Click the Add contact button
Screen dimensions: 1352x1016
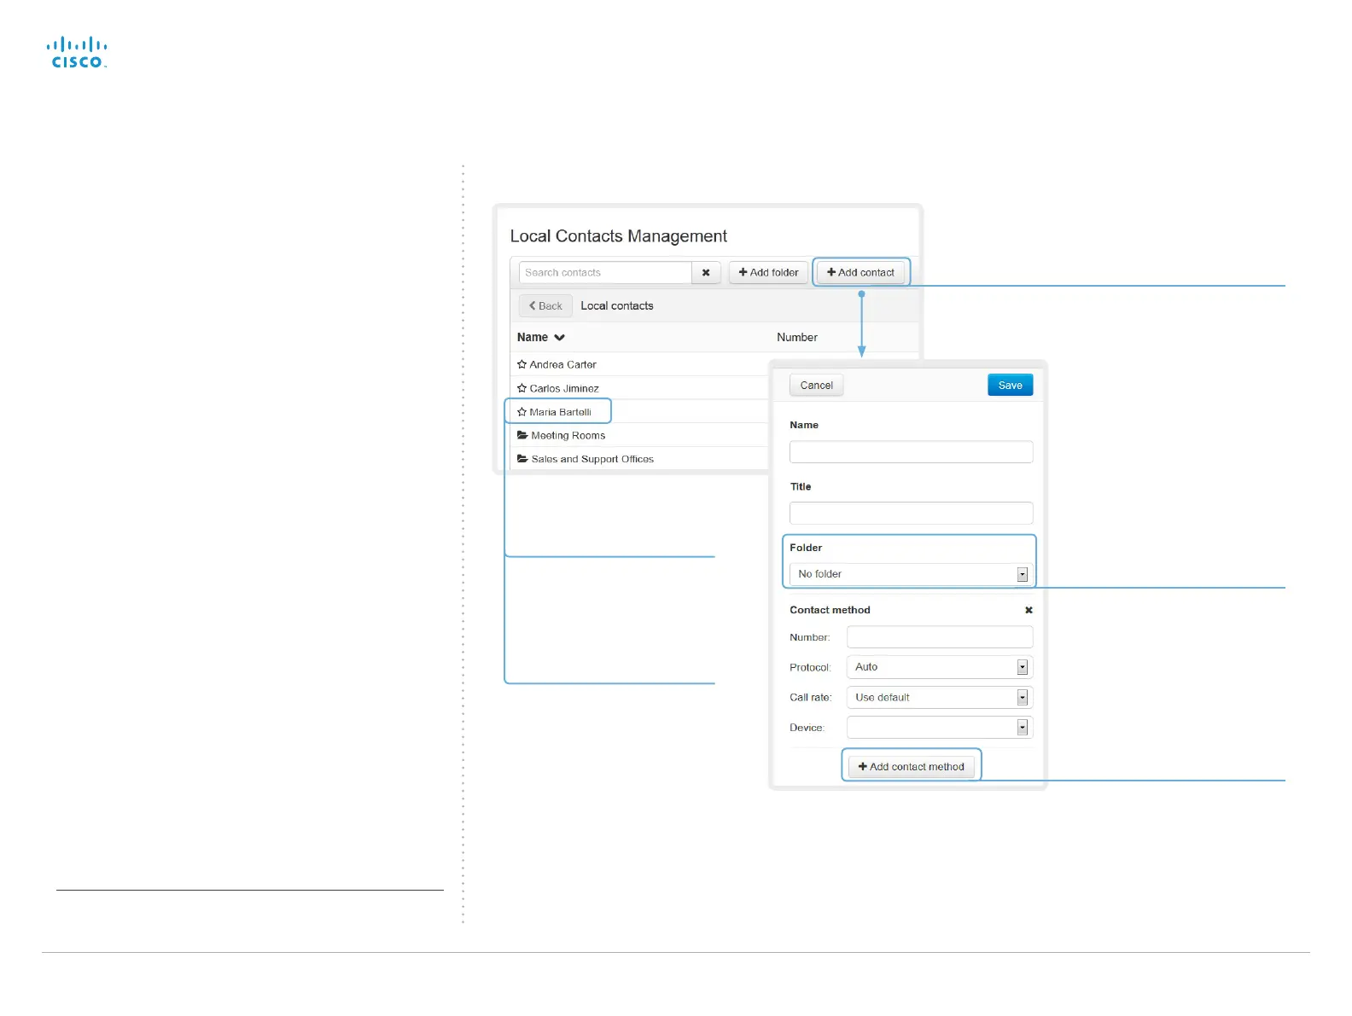[860, 273]
